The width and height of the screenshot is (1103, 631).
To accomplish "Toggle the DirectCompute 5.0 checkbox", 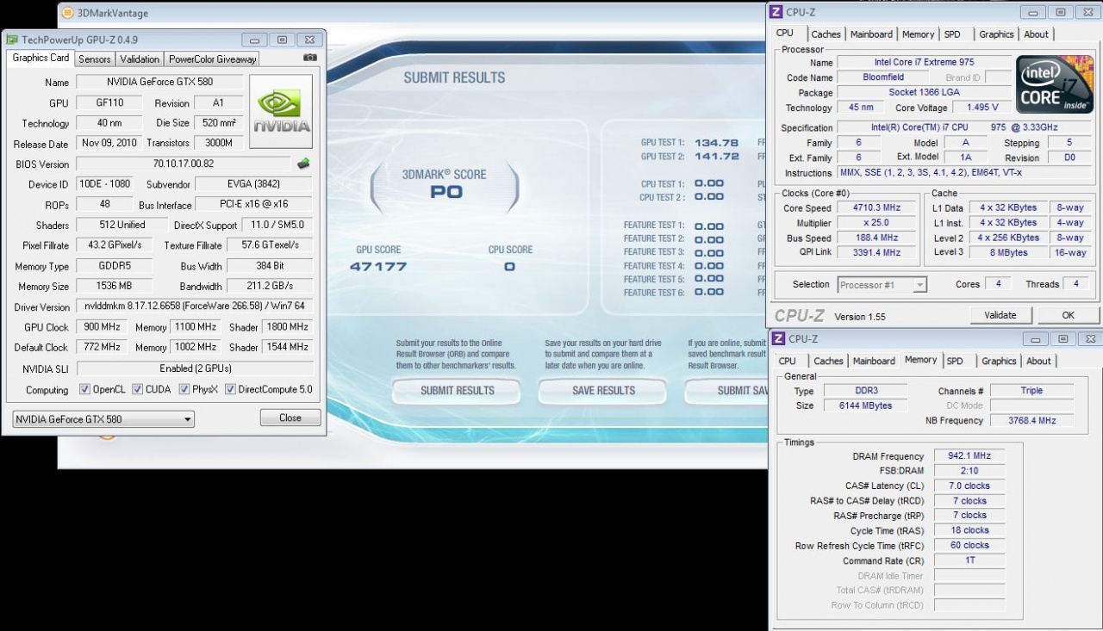I will click(x=230, y=389).
